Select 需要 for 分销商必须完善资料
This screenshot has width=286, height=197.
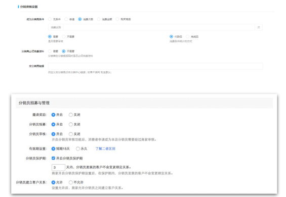coord(50,51)
